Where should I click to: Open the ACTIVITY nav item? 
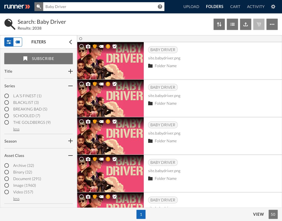click(256, 7)
